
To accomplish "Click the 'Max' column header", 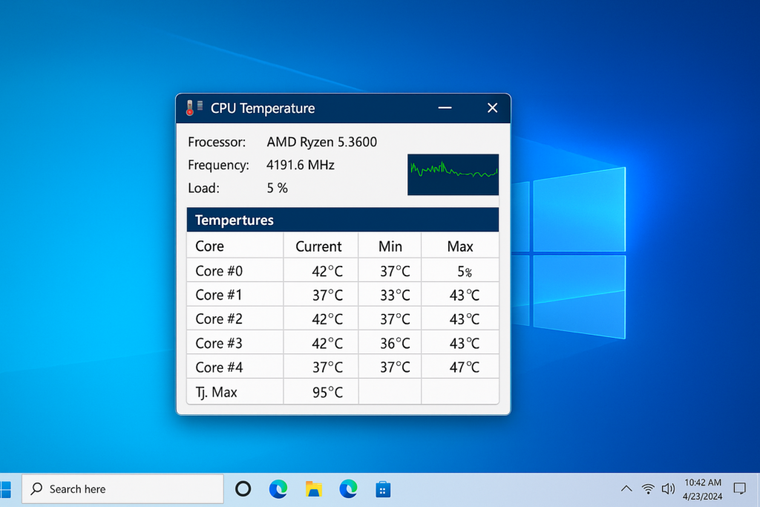I will coord(460,246).
